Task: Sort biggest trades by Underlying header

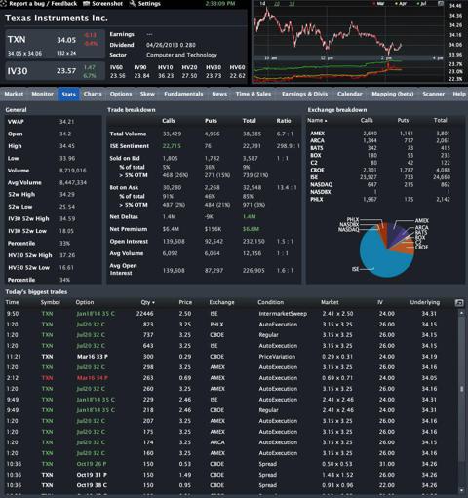Action: (425, 302)
